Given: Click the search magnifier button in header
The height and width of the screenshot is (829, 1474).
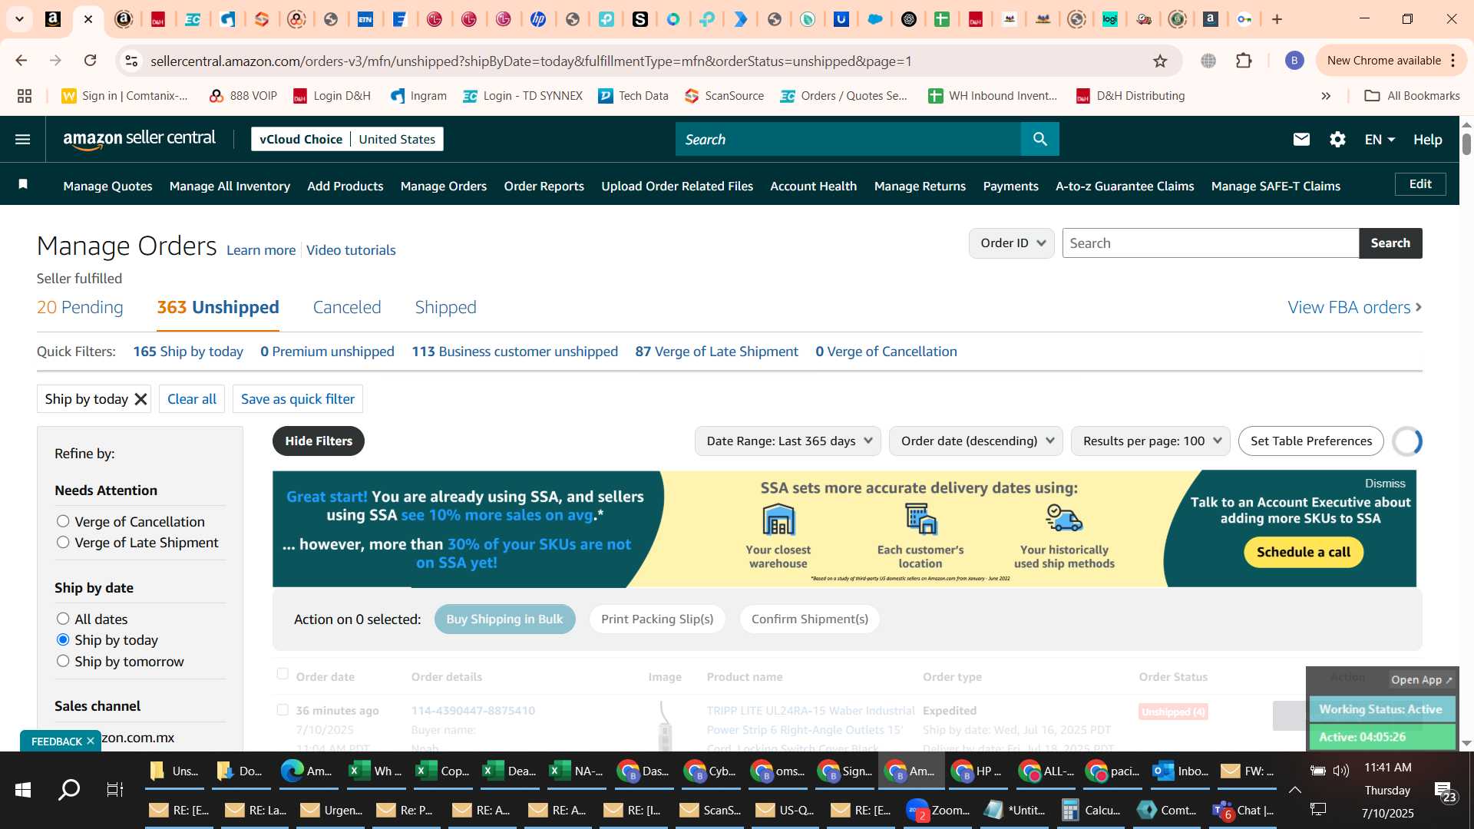Looking at the screenshot, I should click(1039, 139).
